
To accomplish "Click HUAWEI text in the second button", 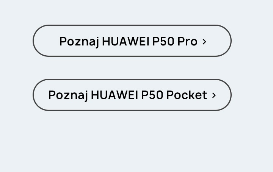I will tap(115, 95).
